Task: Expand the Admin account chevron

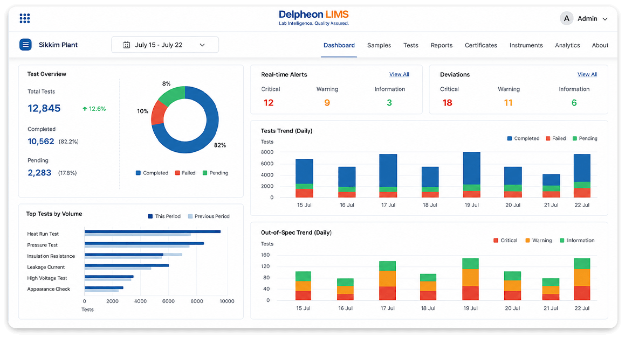Action: tap(605, 19)
